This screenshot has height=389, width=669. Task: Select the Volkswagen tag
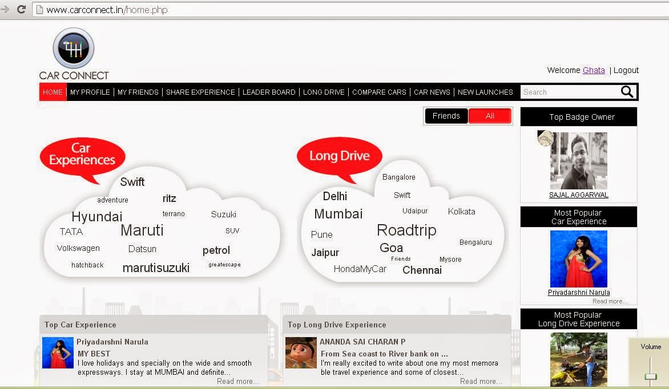(x=79, y=248)
